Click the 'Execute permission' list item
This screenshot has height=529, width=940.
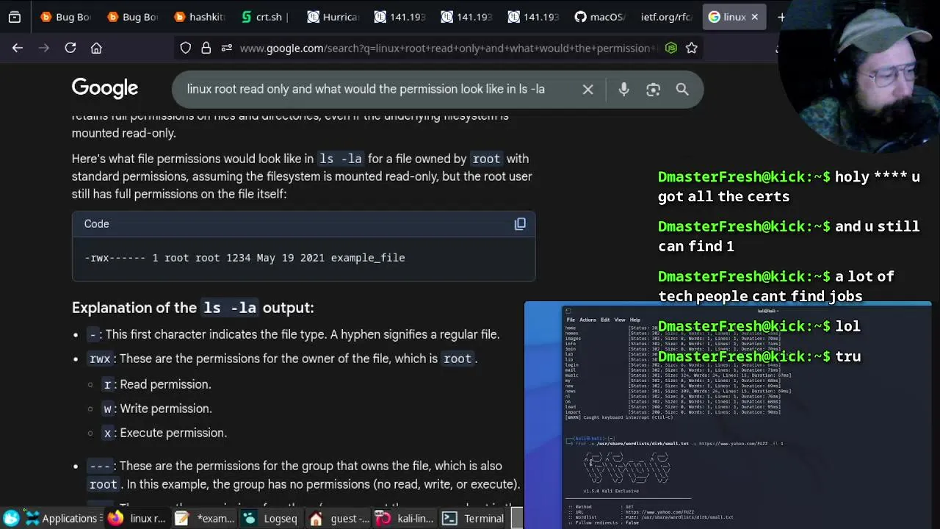pyautogui.click(x=164, y=432)
